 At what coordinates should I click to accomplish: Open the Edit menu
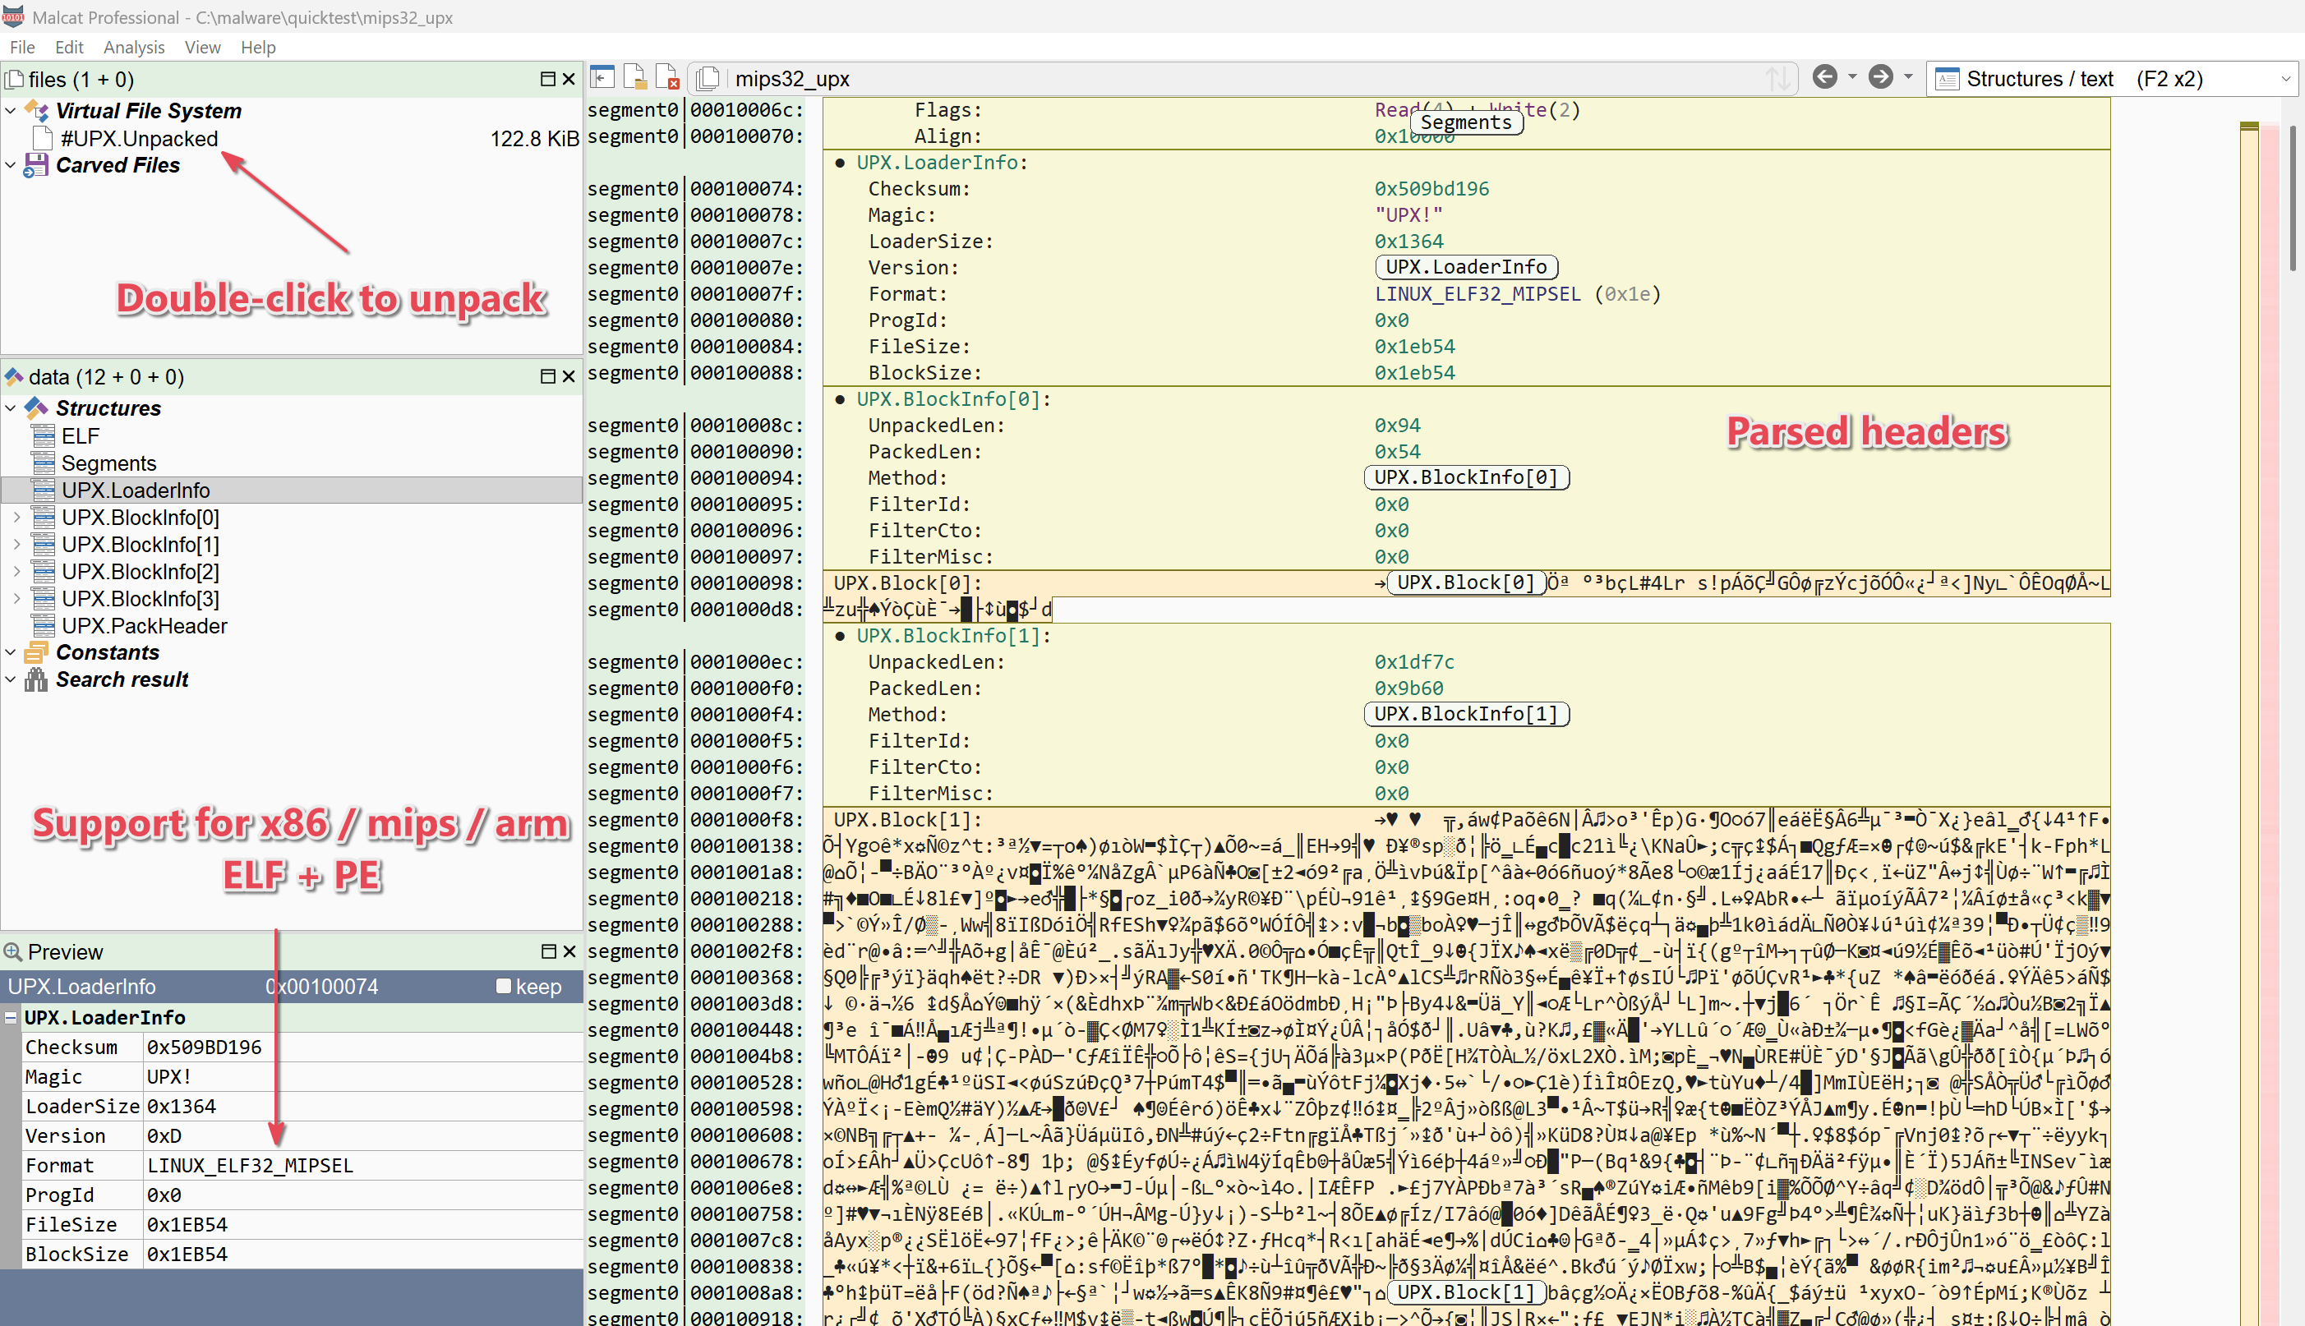tap(69, 48)
